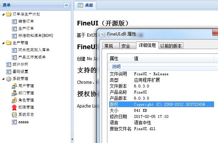Click the 用户管理 users icon

(14, 86)
